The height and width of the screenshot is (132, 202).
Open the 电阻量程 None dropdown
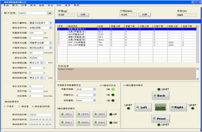point(94,100)
